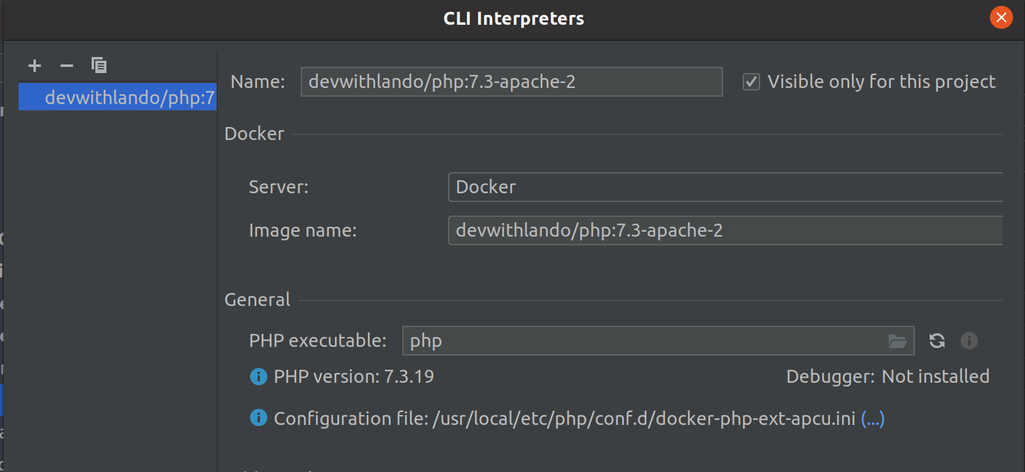Click the blue info icon beside PHP version
The image size is (1025, 472).
click(x=258, y=377)
